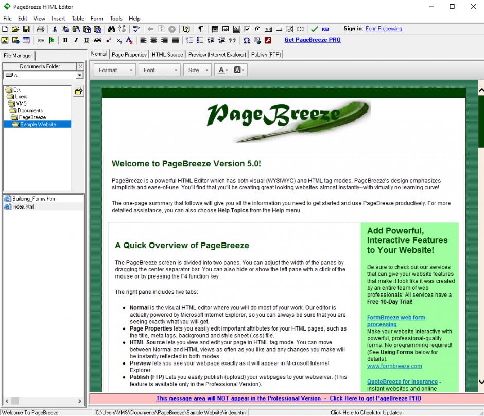The height and width of the screenshot is (416, 484).
Task: Insert a table using table icon
Action: click(x=26, y=40)
